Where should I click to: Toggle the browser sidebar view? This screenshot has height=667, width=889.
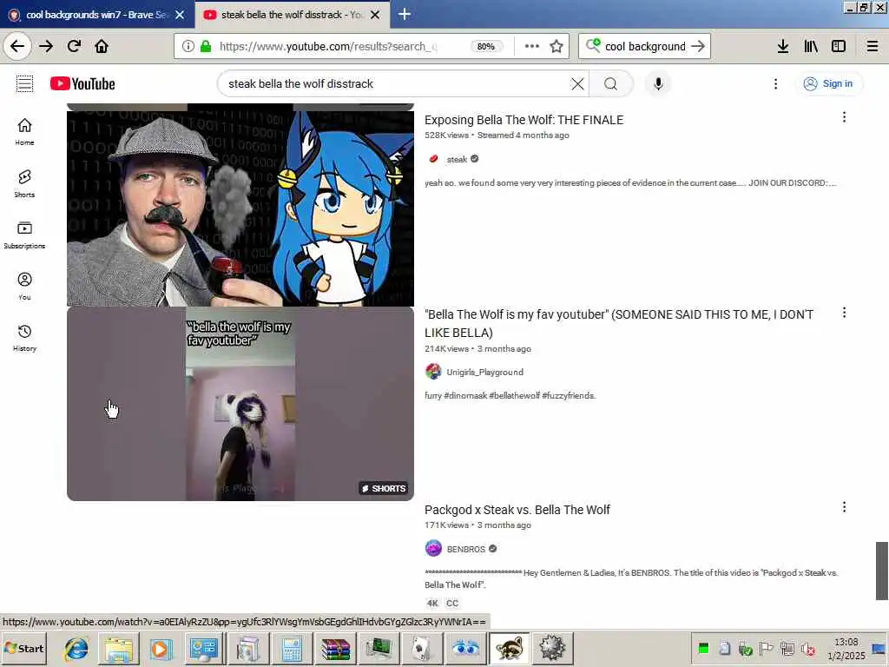click(x=839, y=46)
